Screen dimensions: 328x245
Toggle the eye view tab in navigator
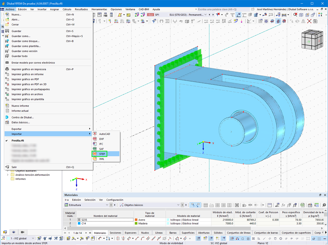[x=14, y=232]
